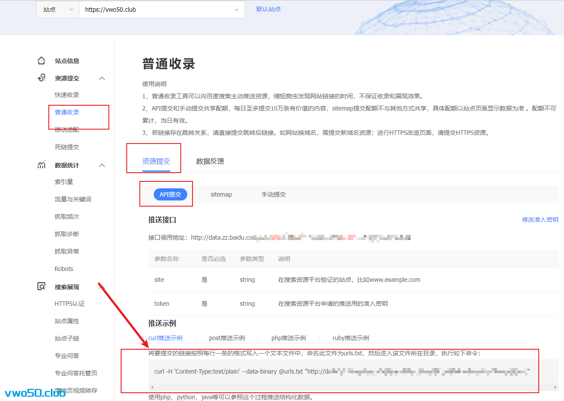The height and width of the screenshot is (401, 564).
Task: Click the token description about 准入密钥
Action: coord(333,304)
